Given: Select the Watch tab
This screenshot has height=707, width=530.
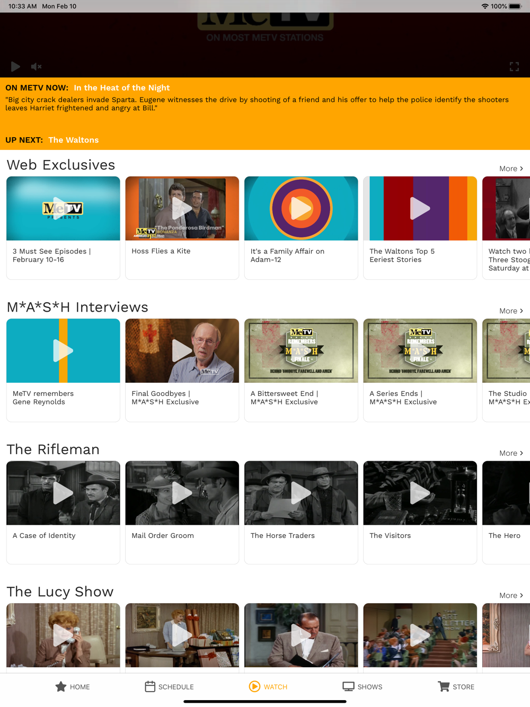Looking at the screenshot, I should click(x=268, y=687).
